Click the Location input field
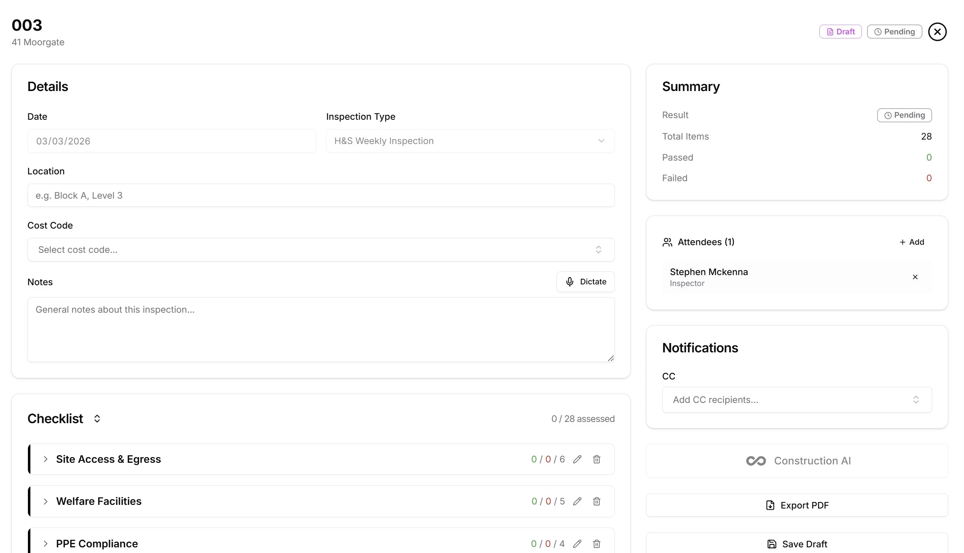This screenshot has width=964, height=553. pos(321,195)
